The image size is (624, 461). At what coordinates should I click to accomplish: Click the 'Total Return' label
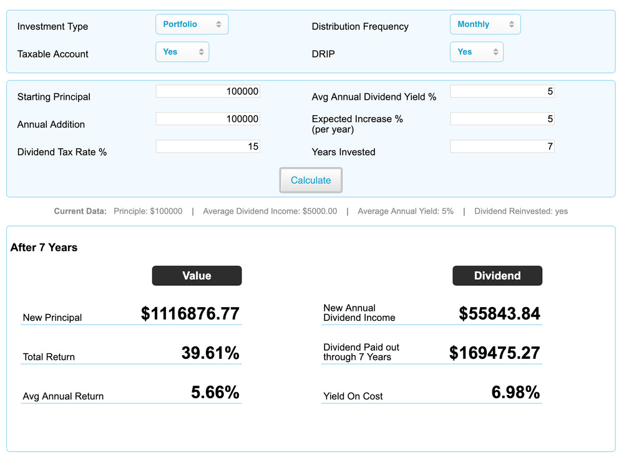click(49, 357)
